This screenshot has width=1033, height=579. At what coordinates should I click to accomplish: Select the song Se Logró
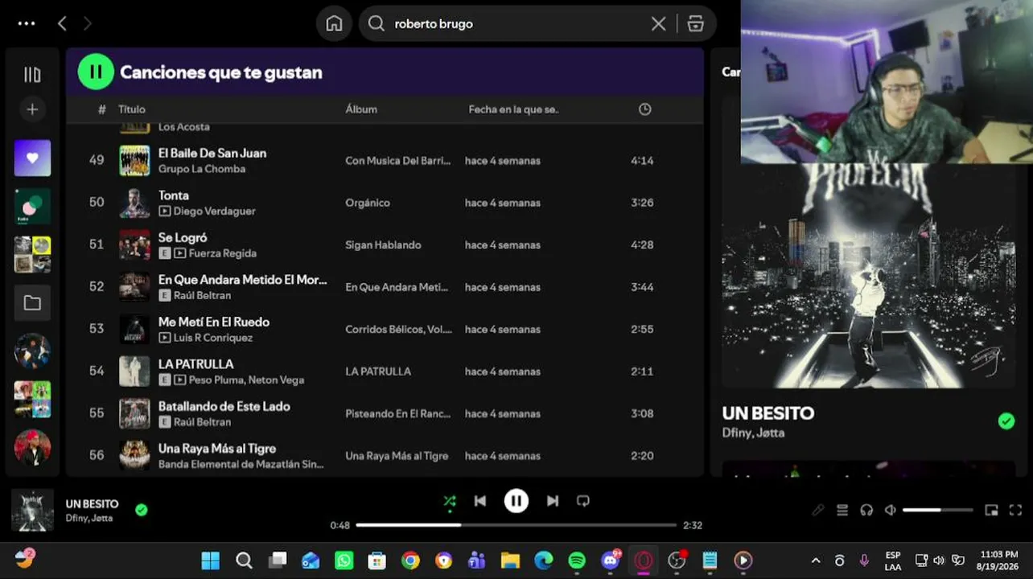coord(183,237)
